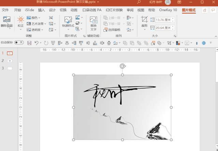Open the Slide Show (幻灯片放映) tab

pyautogui.click(x=114, y=10)
